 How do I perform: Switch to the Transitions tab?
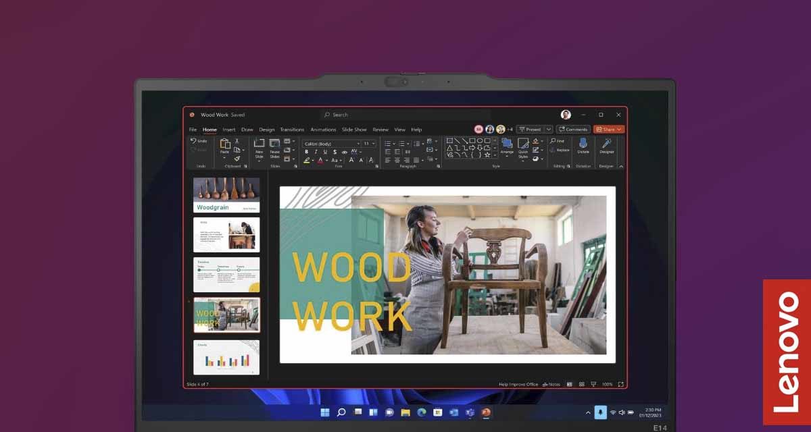click(292, 130)
